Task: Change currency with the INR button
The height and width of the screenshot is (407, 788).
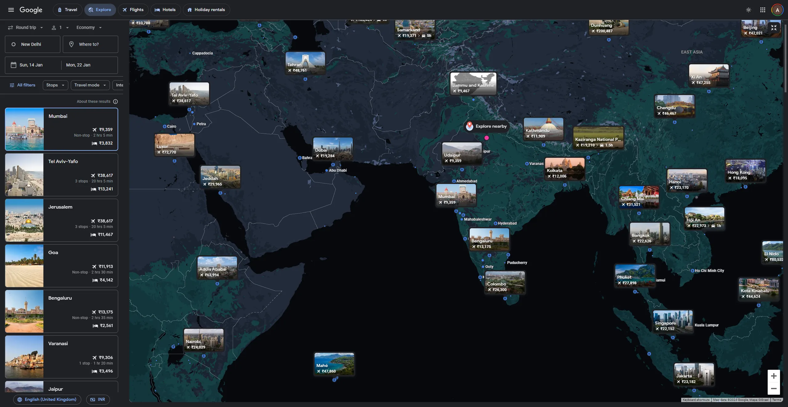Action: click(x=98, y=399)
